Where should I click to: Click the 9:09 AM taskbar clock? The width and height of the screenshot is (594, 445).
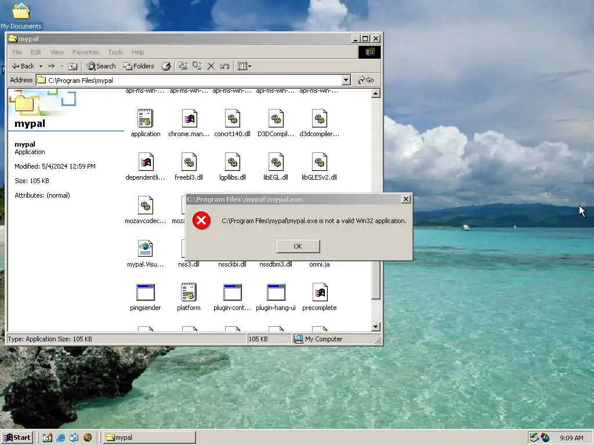(x=571, y=438)
